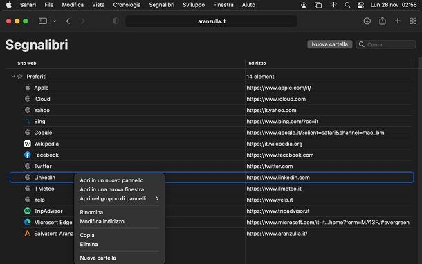
Task: Open Control Center in menu bar
Action: click(360, 5)
